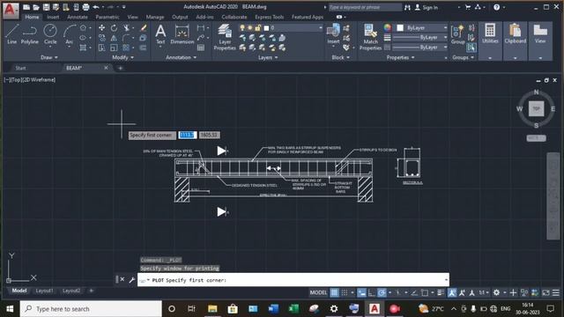Select the Polyline tool
This screenshot has width=564, height=317.
[x=29, y=34]
